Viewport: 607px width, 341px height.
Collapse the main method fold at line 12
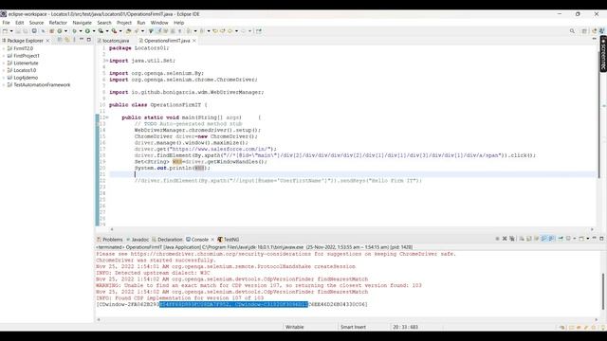[107, 117]
